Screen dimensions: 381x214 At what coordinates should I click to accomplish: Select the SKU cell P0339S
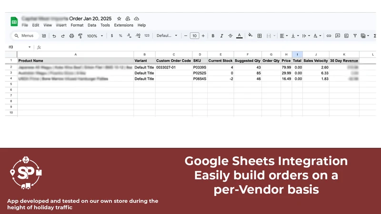200,67
